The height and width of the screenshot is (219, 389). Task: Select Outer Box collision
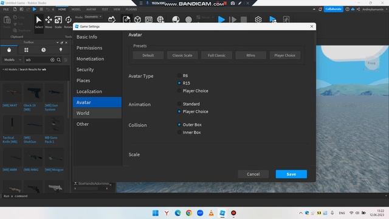click(x=179, y=125)
